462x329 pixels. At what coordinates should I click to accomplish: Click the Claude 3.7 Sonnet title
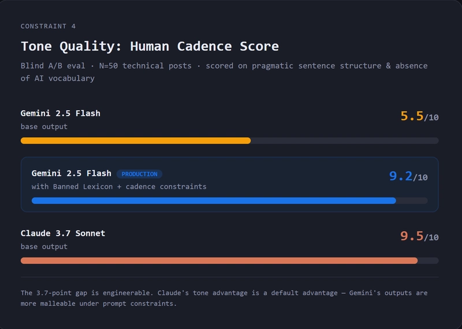pyautogui.click(x=62, y=233)
